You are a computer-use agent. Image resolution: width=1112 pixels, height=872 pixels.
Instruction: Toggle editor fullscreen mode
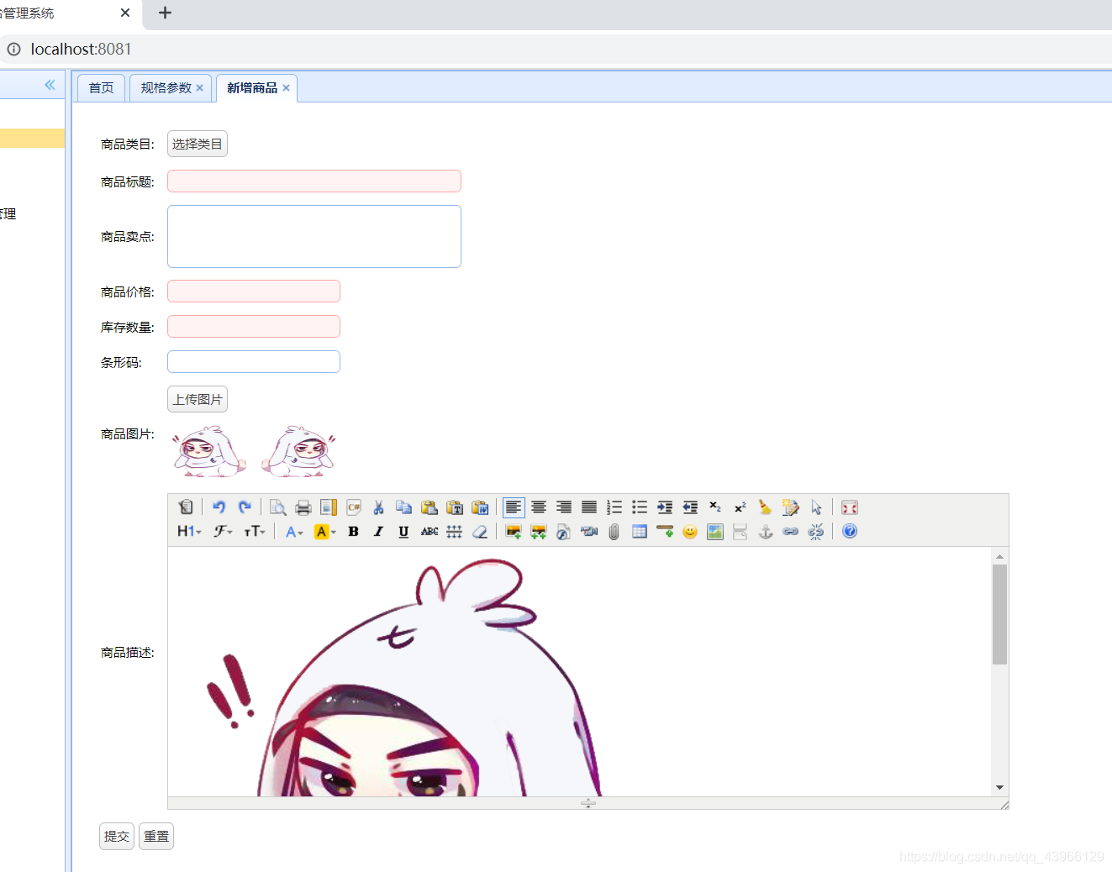click(850, 507)
